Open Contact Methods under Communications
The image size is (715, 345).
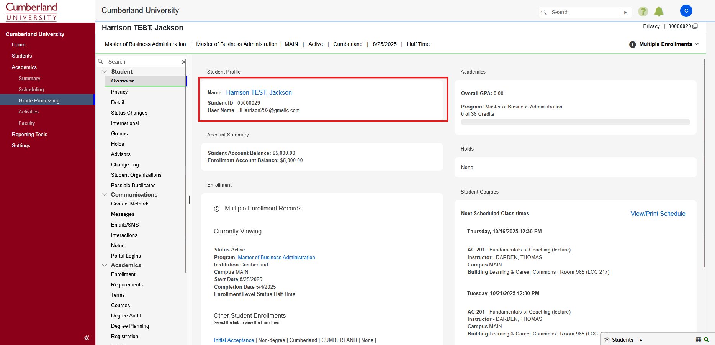(x=130, y=204)
